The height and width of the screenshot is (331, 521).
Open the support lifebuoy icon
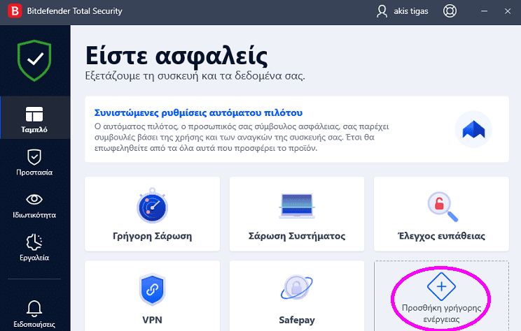point(450,11)
